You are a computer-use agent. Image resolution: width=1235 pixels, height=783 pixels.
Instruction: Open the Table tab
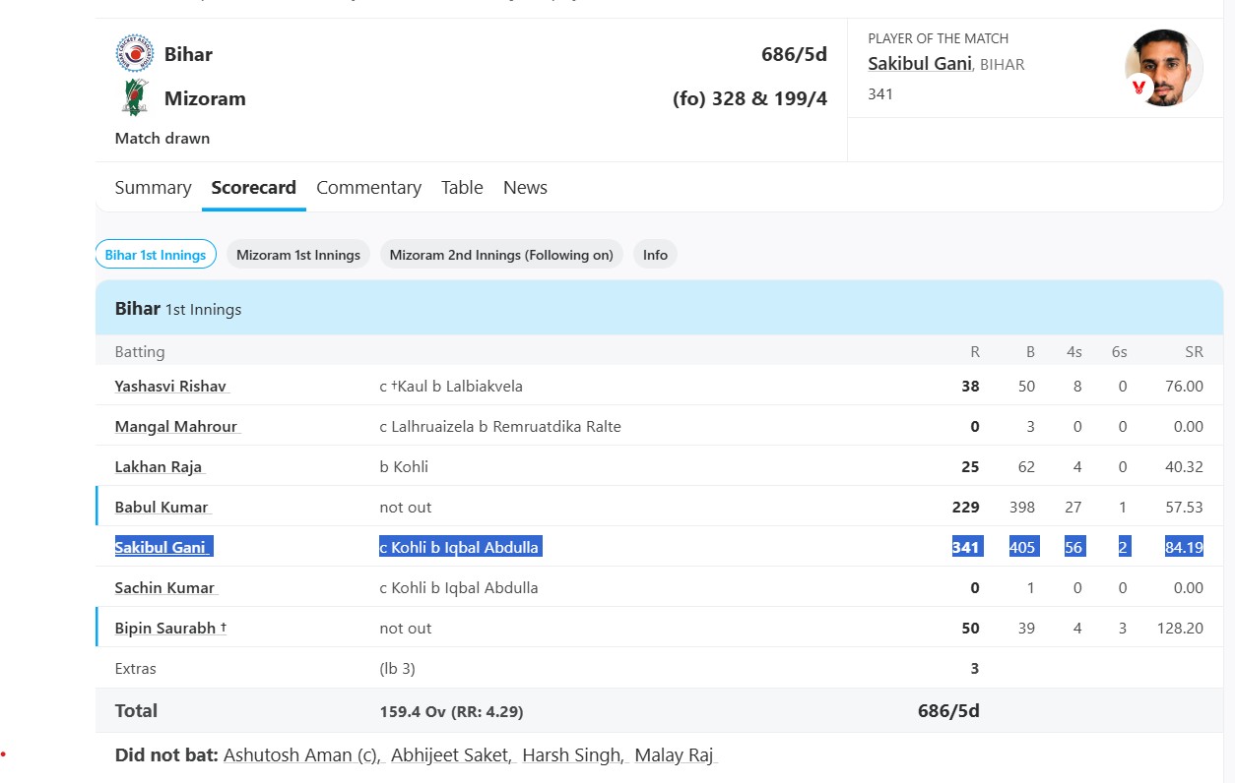click(462, 187)
